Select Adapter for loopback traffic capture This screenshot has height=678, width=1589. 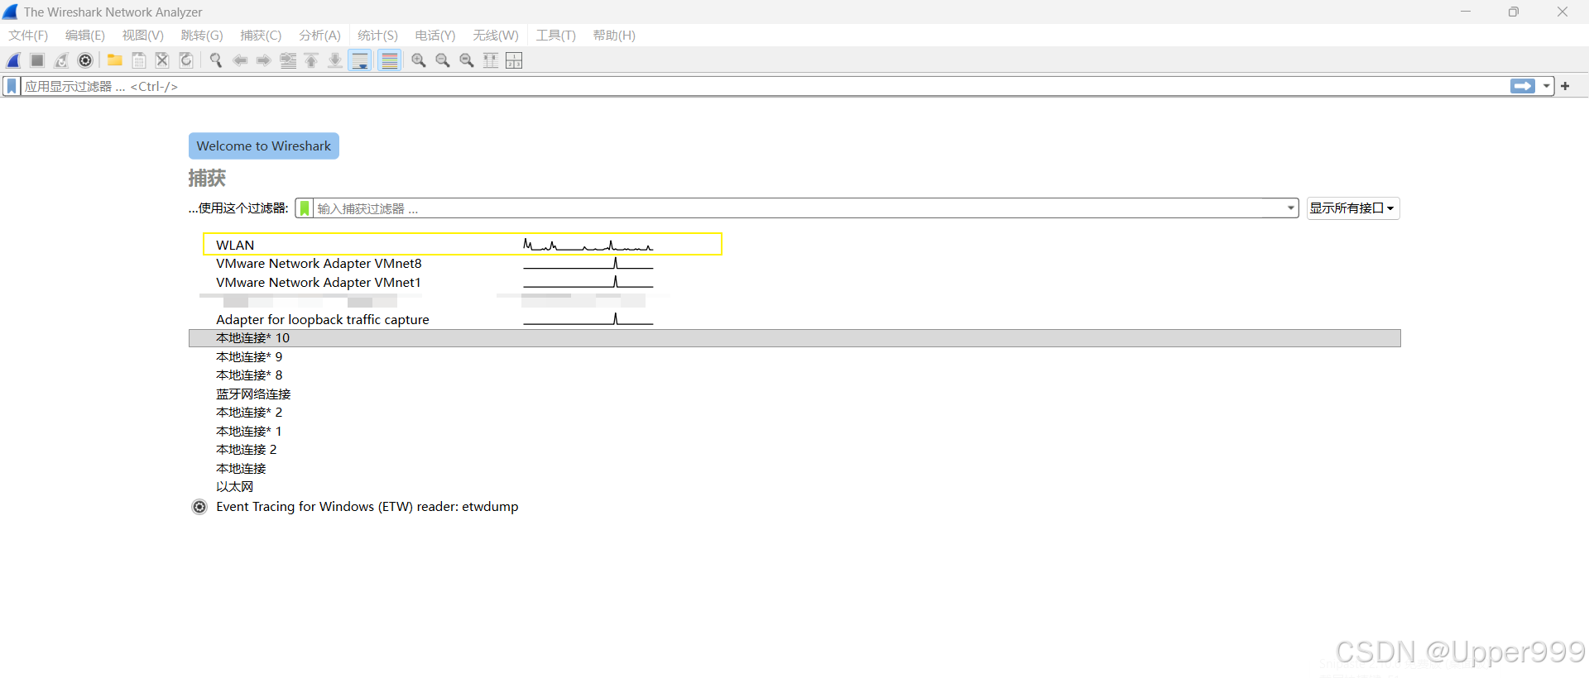(323, 320)
